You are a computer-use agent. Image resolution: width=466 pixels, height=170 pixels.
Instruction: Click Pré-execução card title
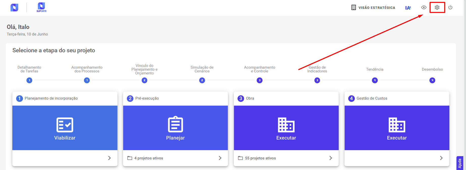point(147,98)
